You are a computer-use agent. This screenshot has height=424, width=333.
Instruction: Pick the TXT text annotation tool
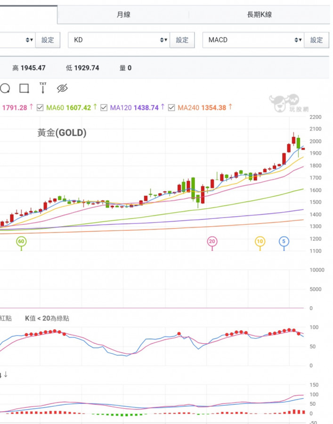pos(43,88)
